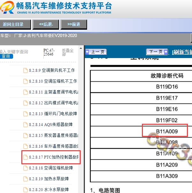Open 8.2.8.20 水冷水泵故障
192x193 pixels.
[49, 189]
